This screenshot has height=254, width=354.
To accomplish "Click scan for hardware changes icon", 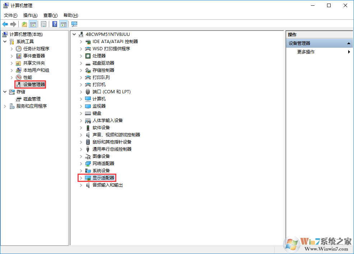I will 74,24.
